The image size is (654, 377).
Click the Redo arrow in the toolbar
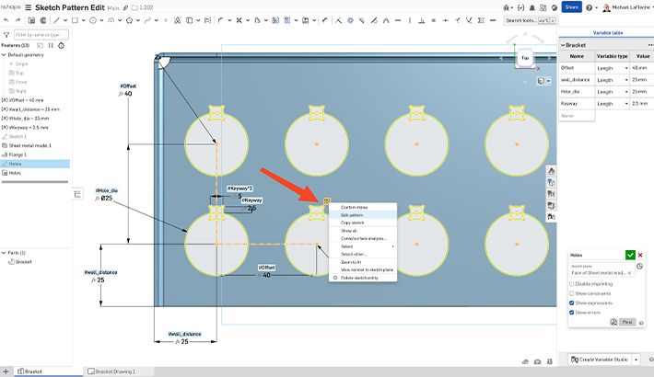pos(18,20)
